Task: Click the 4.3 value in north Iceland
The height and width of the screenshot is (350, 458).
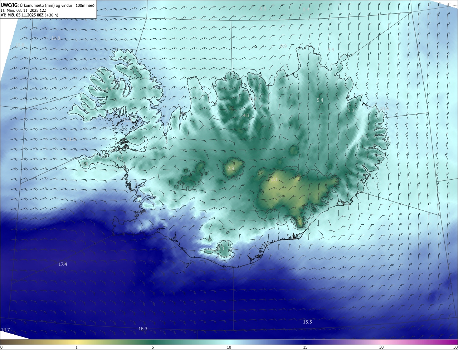Action: coord(246,116)
